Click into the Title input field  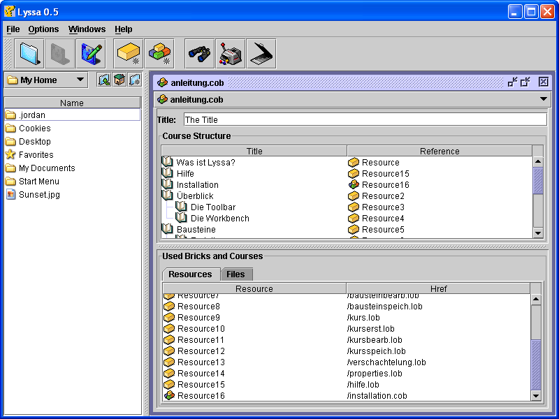tap(365, 119)
